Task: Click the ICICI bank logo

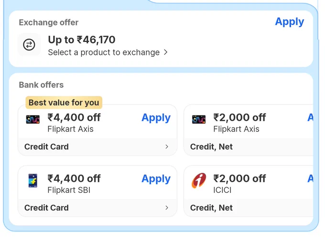Action: pyautogui.click(x=198, y=180)
